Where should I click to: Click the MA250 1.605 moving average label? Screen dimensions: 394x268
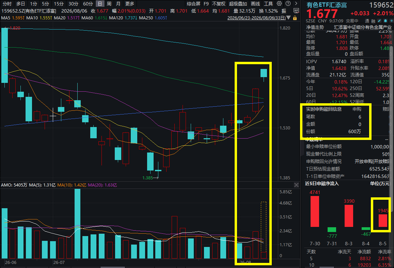153,18
